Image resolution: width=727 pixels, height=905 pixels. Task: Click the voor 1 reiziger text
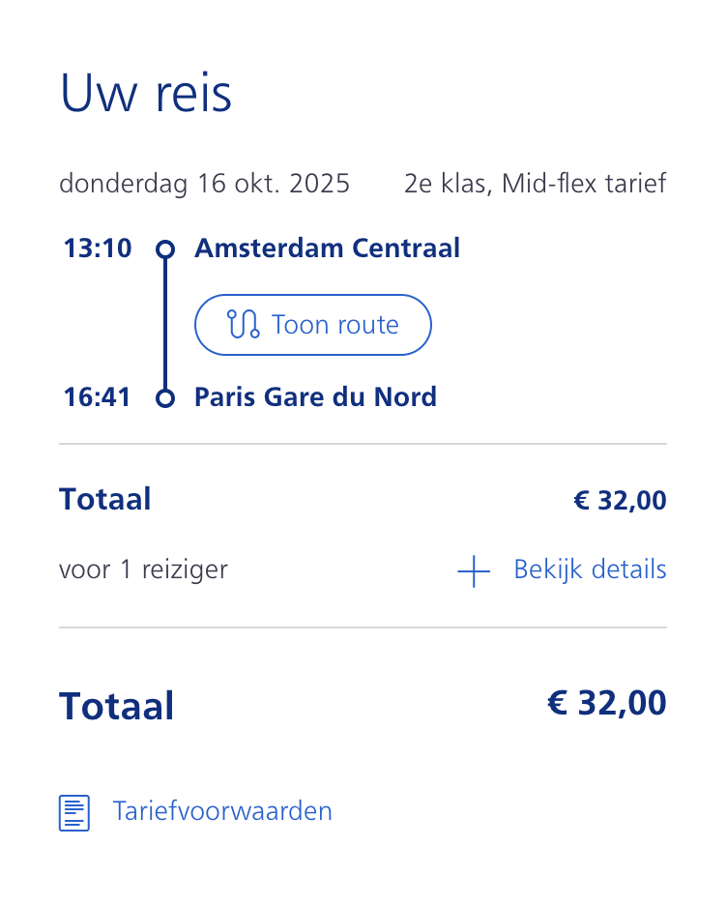(x=143, y=569)
